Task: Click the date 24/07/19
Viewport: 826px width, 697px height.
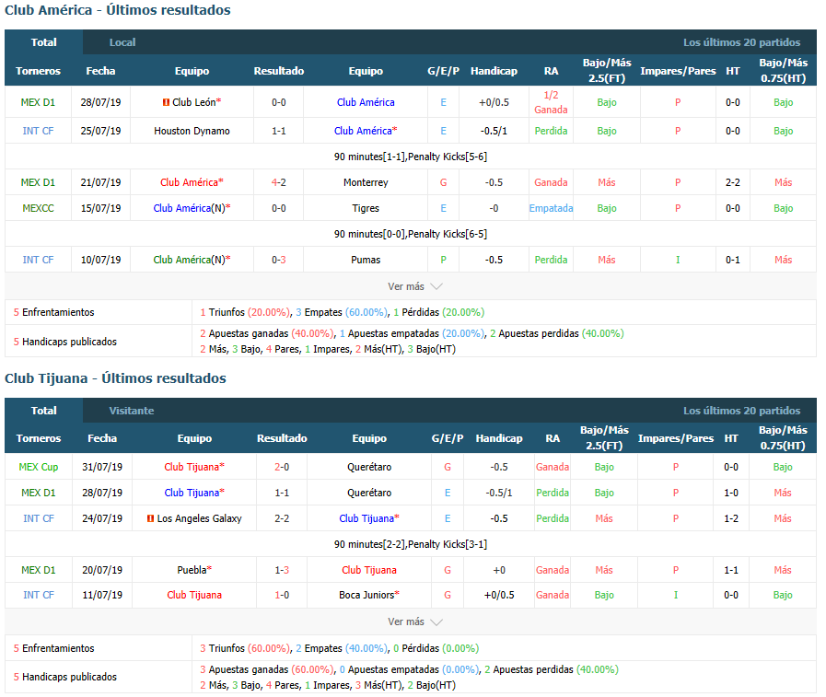Action: pyautogui.click(x=102, y=518)
